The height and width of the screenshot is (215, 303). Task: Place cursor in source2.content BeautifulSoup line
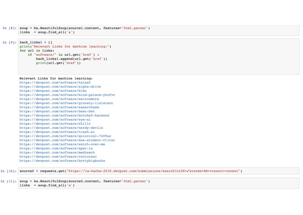(85, 181)
